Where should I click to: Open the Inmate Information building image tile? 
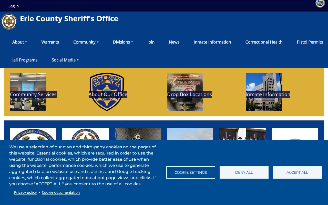[264, 92]
